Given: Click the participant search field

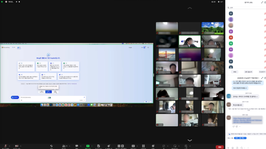Looking at the screenshot, I should [x=245, y=8].
